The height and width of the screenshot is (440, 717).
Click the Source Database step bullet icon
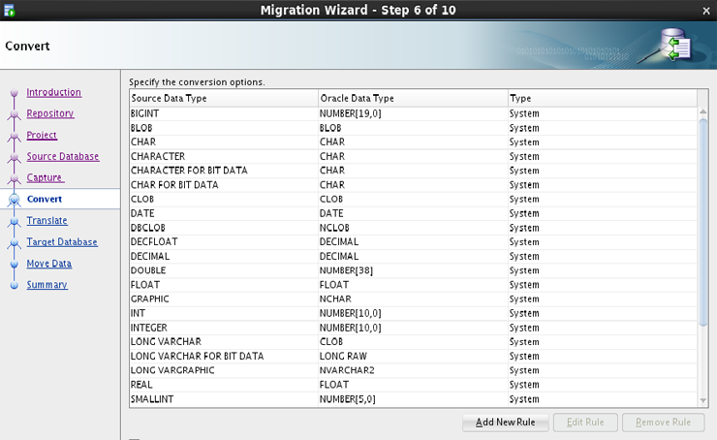[15, 157]
